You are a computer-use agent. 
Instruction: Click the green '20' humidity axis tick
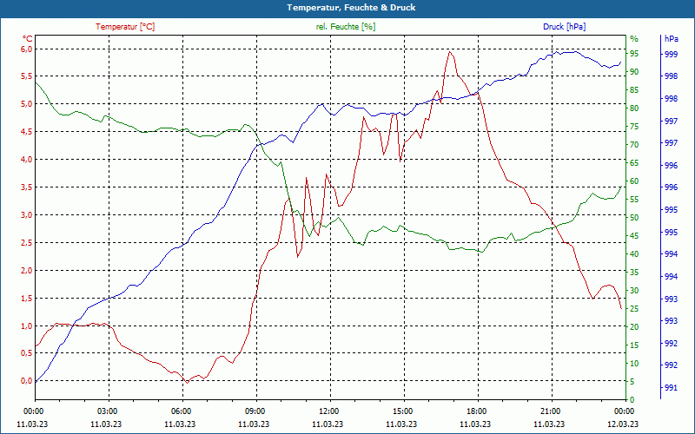point(634,327)
